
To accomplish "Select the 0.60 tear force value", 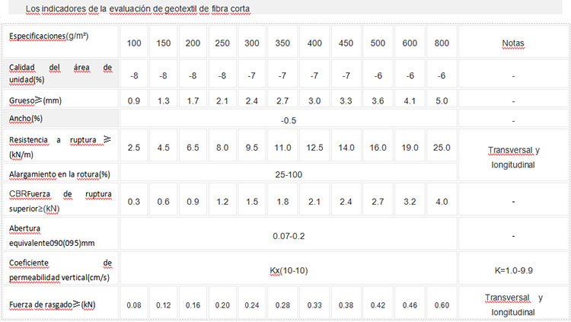I will 442,305.
